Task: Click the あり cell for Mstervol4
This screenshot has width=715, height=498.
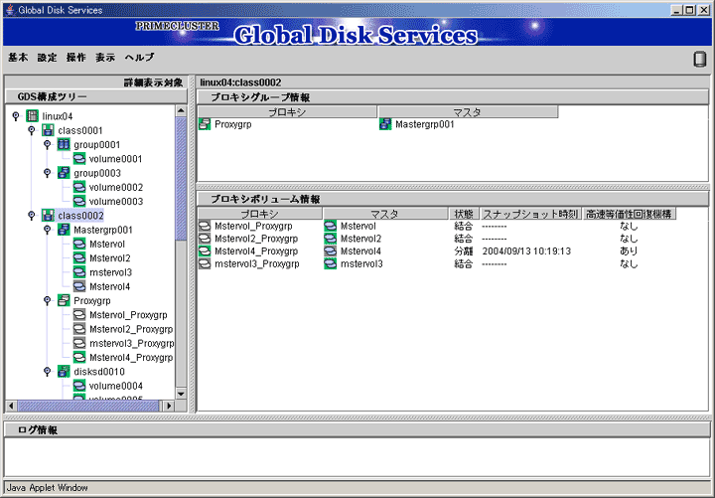Action: point(629,251)
